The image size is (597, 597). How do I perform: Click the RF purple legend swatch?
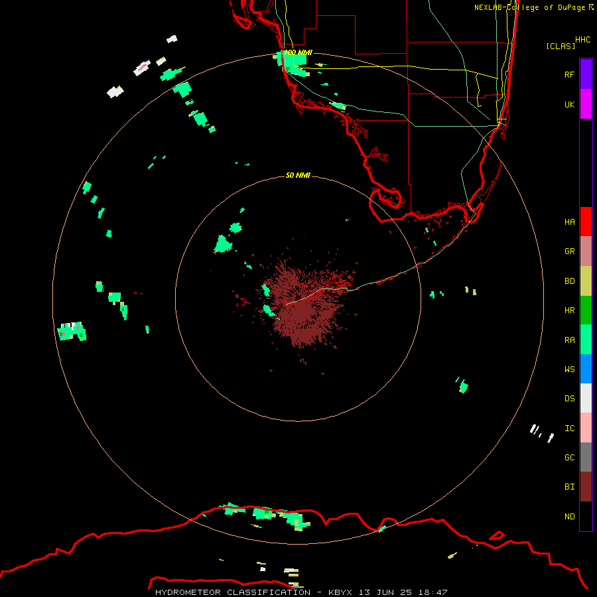pyautogui.click(x=586, y=74)
